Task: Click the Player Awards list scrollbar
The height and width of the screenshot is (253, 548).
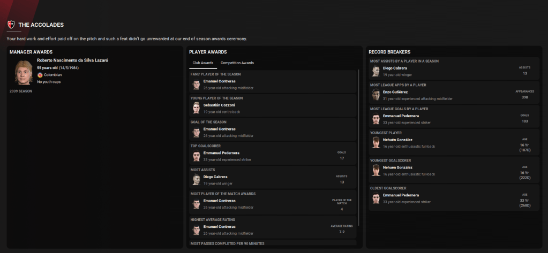Action: (358, 144)
